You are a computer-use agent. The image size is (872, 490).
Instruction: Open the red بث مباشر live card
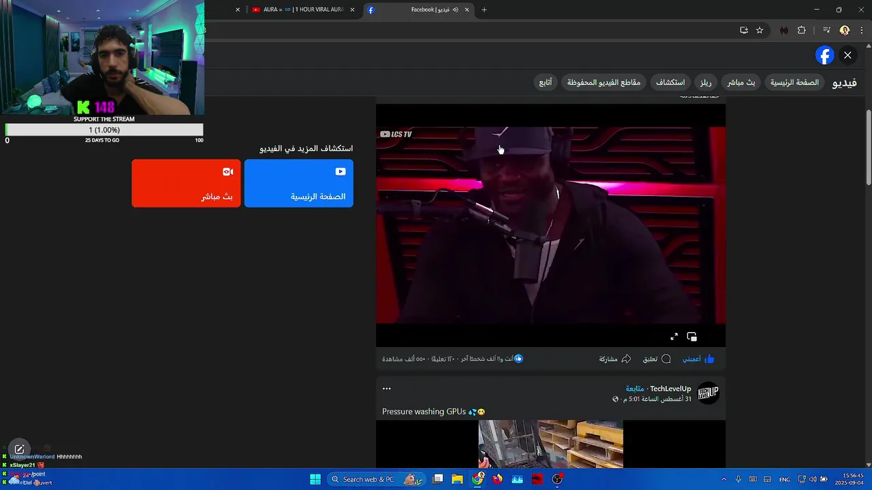[186, 183]
